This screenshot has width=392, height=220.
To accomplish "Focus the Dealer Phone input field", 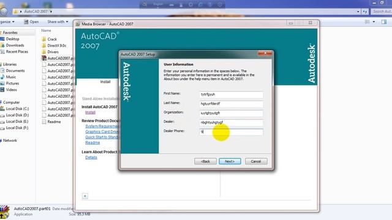I will (232, 132).
